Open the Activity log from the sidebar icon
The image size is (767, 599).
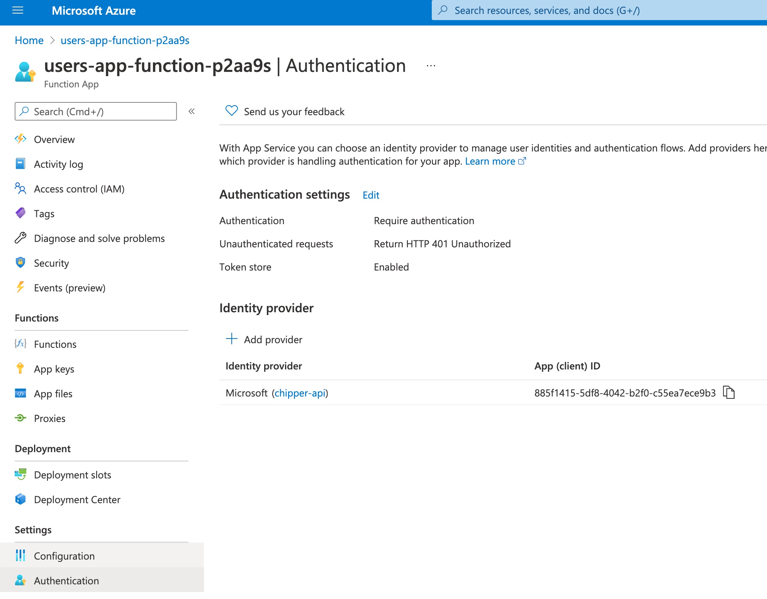[x=20, y=164]
